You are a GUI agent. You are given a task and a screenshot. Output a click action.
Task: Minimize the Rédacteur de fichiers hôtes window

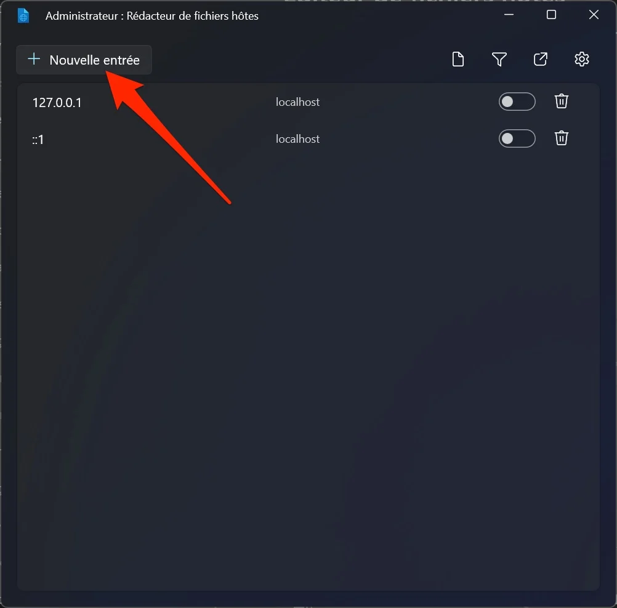click(x=509, y=15)
